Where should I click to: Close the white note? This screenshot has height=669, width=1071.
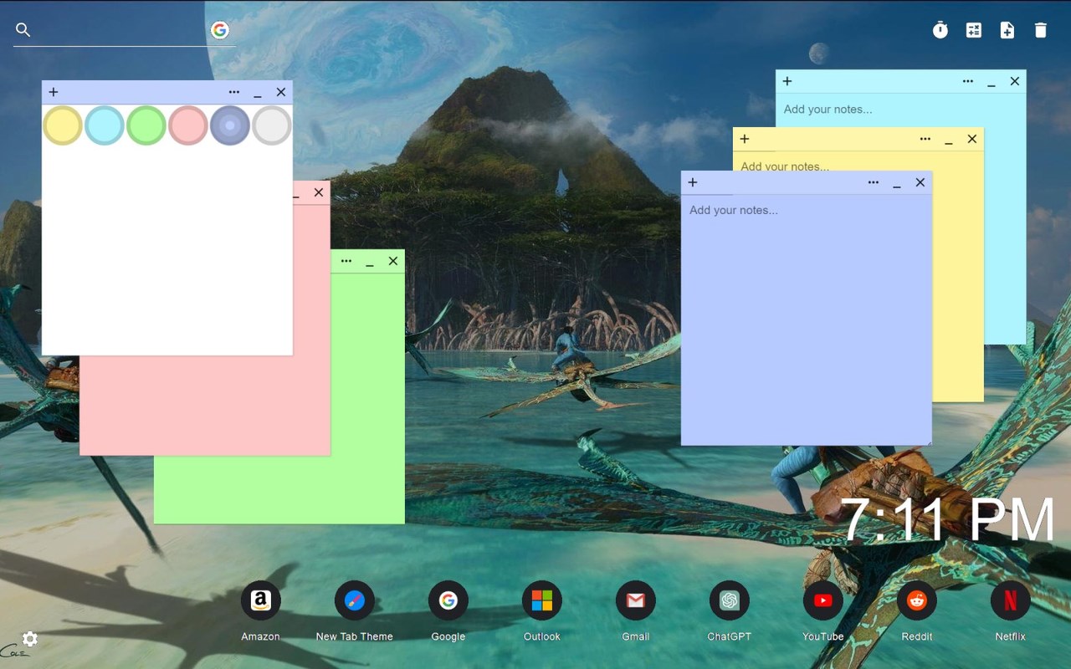coord(281,92)
